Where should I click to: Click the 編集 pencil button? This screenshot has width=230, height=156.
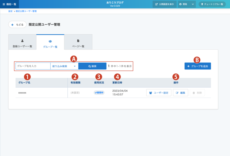click(181, 93)
